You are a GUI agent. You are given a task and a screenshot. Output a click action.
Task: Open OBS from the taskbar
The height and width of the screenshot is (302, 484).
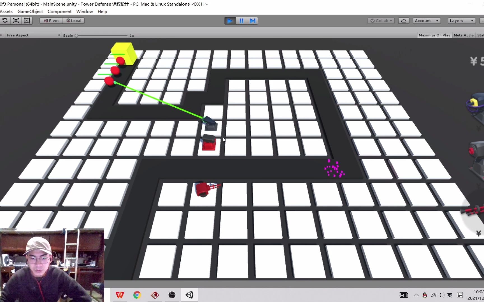tap(172, 295)
